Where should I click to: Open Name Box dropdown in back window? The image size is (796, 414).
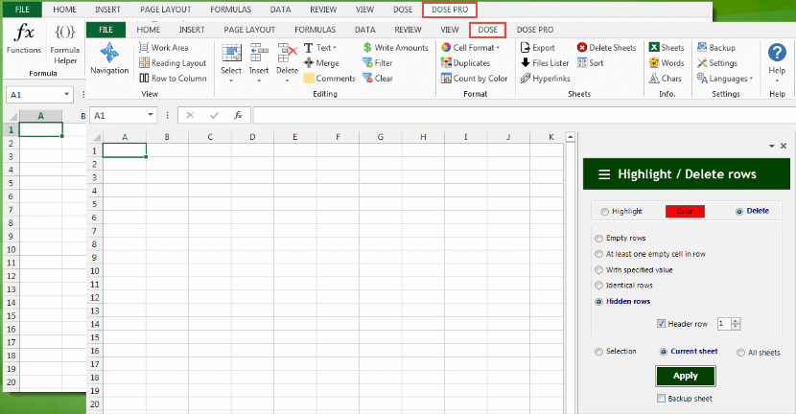pos(66,94)
